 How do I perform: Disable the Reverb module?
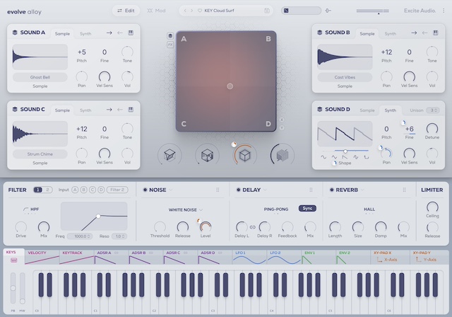[331, 190]
